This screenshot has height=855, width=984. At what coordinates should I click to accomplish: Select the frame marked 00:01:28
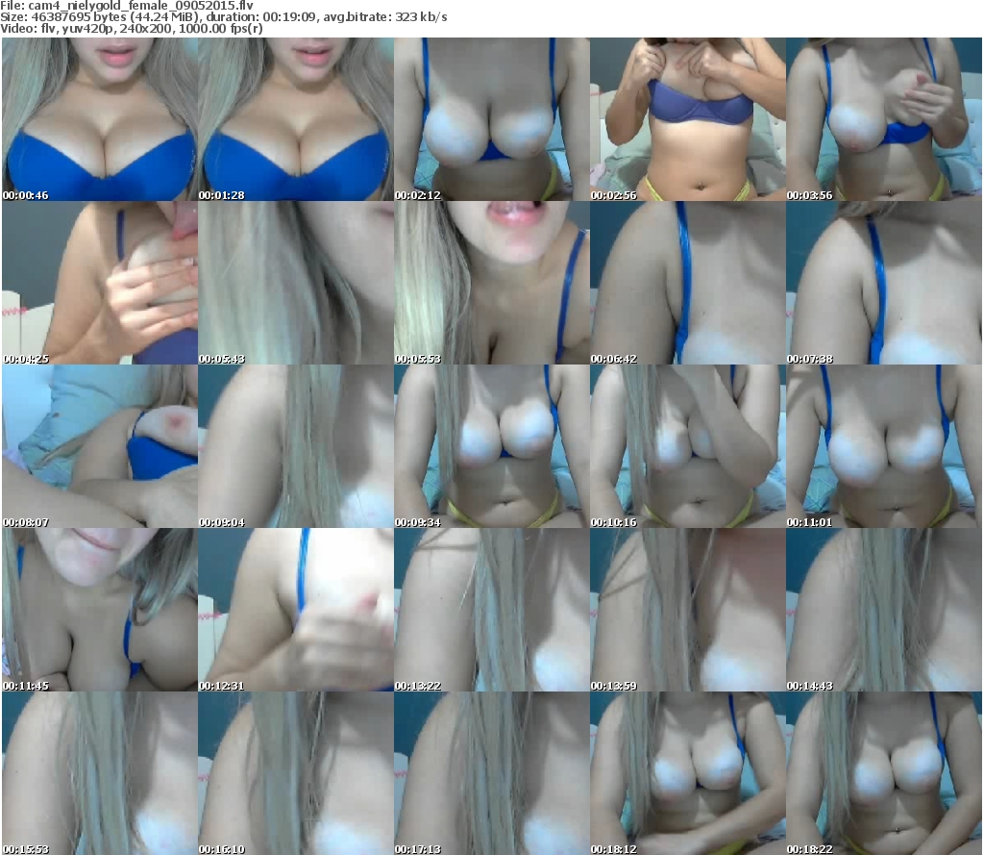[295, 119]
